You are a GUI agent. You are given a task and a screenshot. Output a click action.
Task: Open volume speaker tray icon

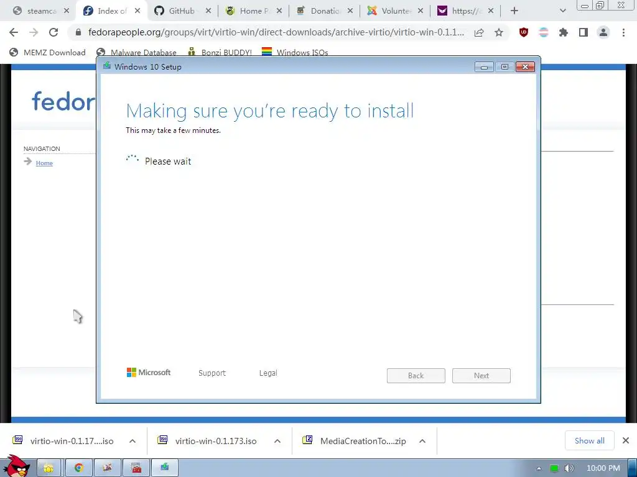click(x=569, y=468)
